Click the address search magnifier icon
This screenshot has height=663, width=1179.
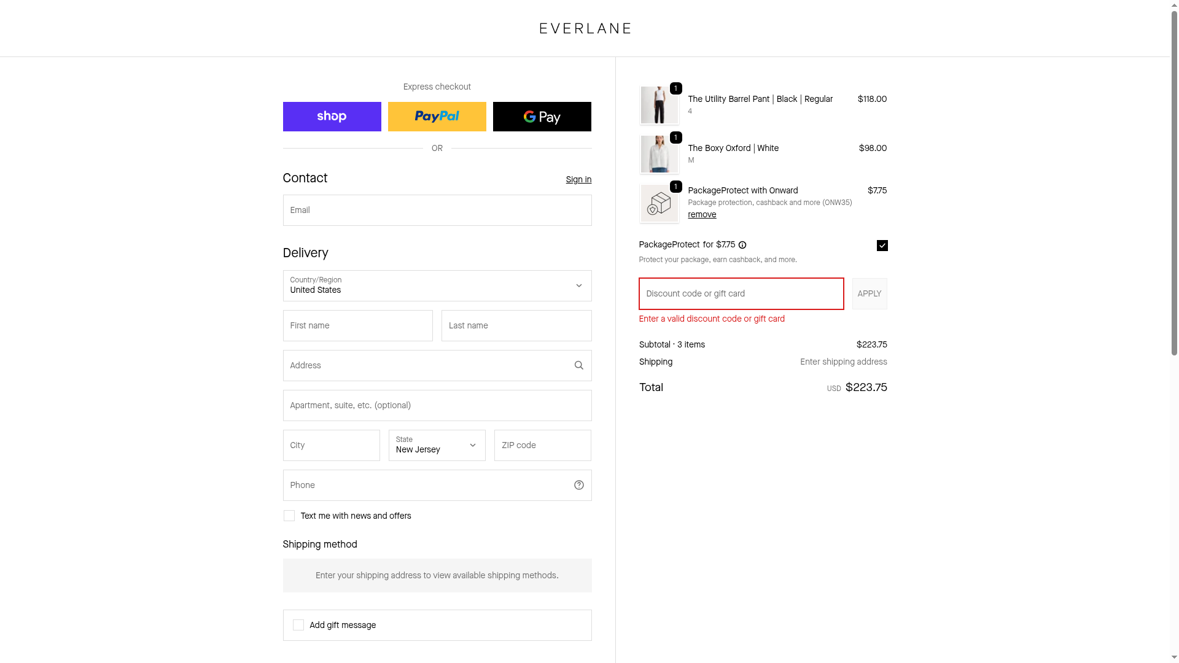pyautogui.click(x=578, y=365)
